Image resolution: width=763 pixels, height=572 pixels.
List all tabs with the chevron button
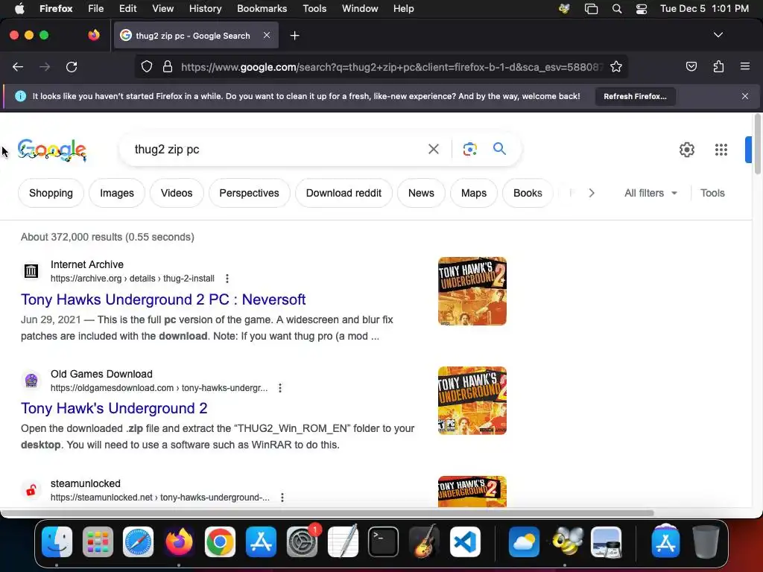[x=718, y=35]
